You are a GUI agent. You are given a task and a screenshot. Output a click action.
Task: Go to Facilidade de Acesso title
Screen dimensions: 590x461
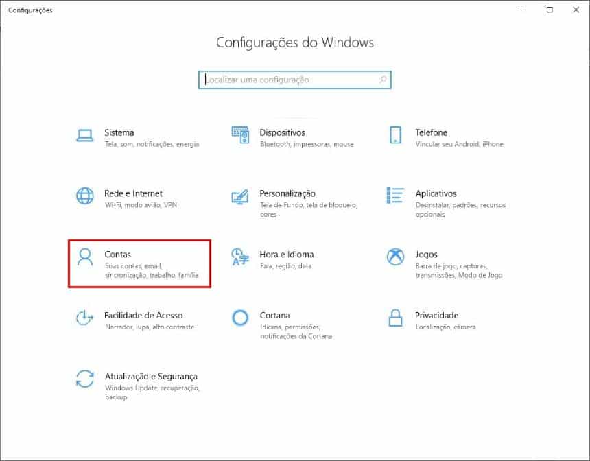[143, 316]
